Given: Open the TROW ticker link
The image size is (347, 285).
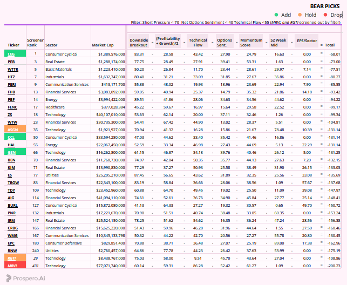Looking at the screenshot, I should tap(13, 183).
